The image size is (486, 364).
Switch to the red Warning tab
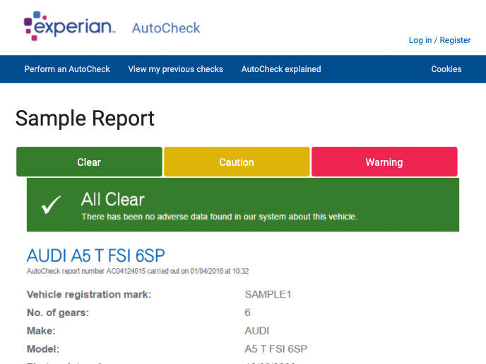pyautogui.click(x=384, y=162)
